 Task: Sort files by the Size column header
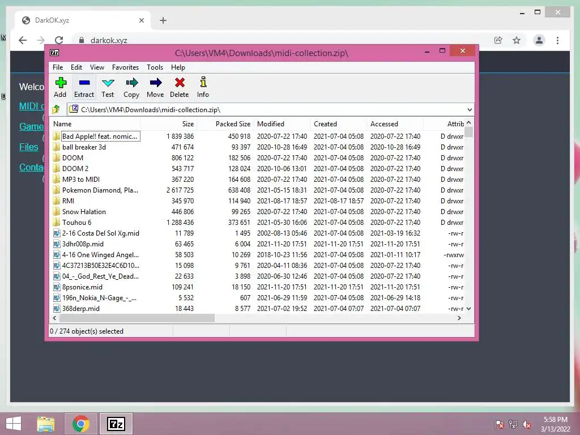click(169, 124)
